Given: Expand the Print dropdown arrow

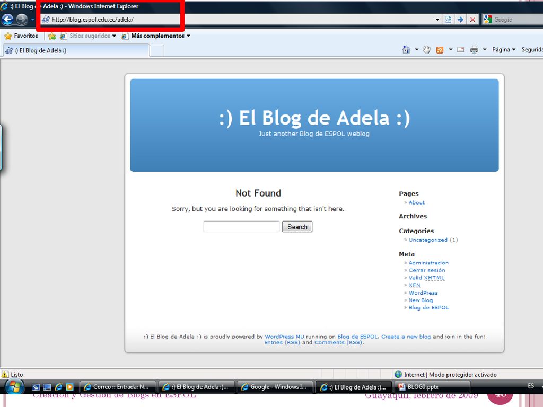Looking at the screenshot, I should 485,49.
